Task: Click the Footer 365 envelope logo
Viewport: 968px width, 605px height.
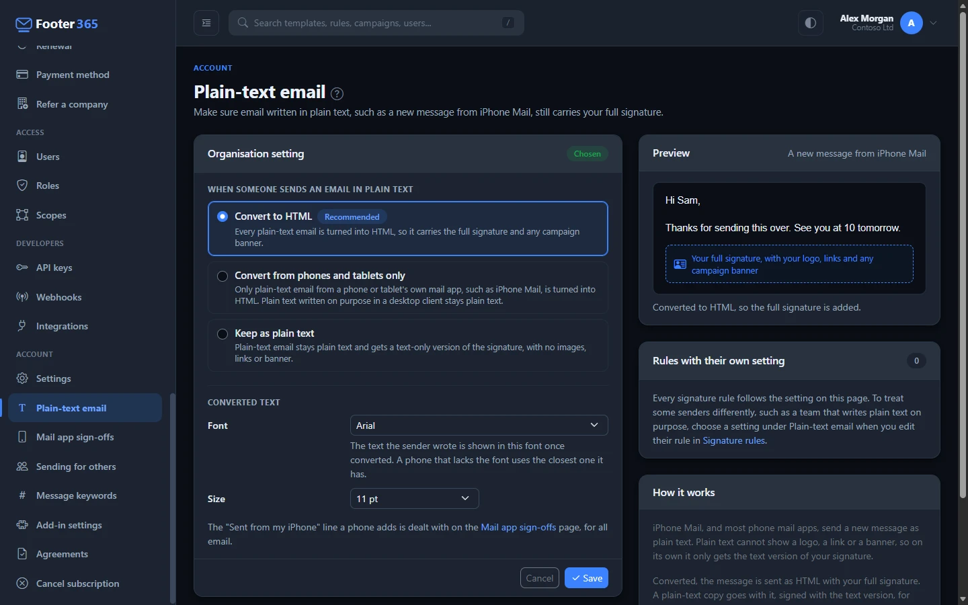Action: tap(24, 25)
